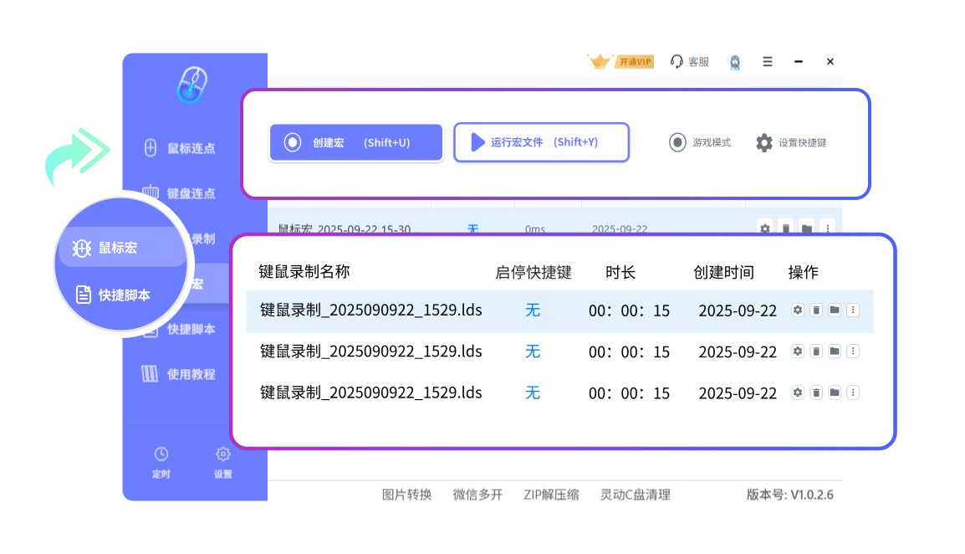Image resolution: width=965 pixels, height=554 pixels.
Task: Open the user avatar profile icon
Action: [735, 62]
